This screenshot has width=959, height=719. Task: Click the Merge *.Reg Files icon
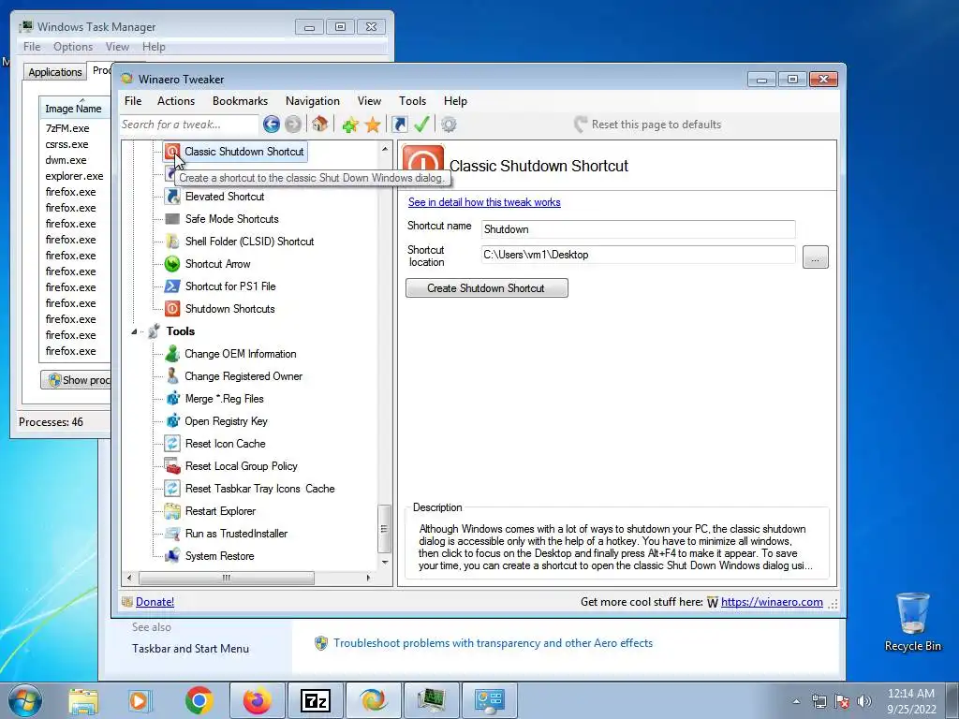(172, 399)
